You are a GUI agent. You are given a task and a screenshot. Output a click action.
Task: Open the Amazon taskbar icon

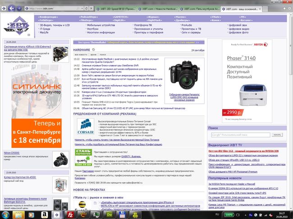45,215
